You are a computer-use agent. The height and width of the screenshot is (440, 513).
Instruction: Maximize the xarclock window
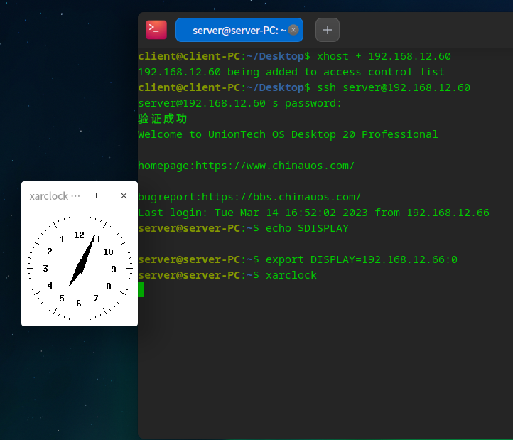pyautogui.click(x=93, y=195)
